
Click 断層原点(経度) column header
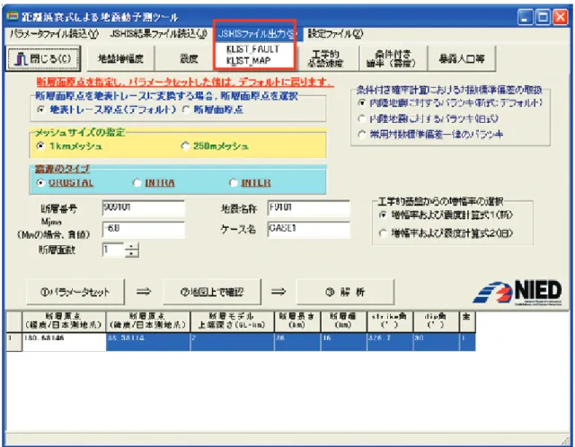click(x=64, y=321)
